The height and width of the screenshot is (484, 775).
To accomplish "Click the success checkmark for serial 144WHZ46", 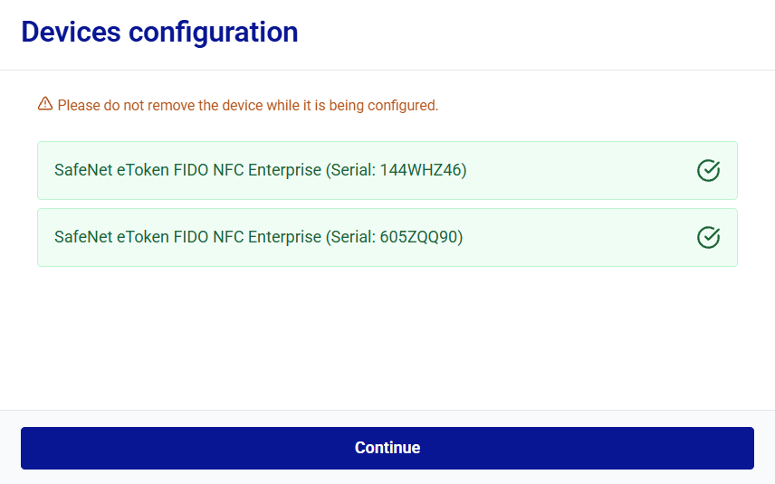I will pyautogui.click(x=708, y=170).
